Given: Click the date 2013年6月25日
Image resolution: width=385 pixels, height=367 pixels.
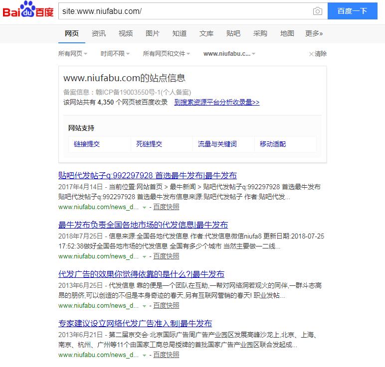Looking at the screenshot, I should click(x=80, y=285).
